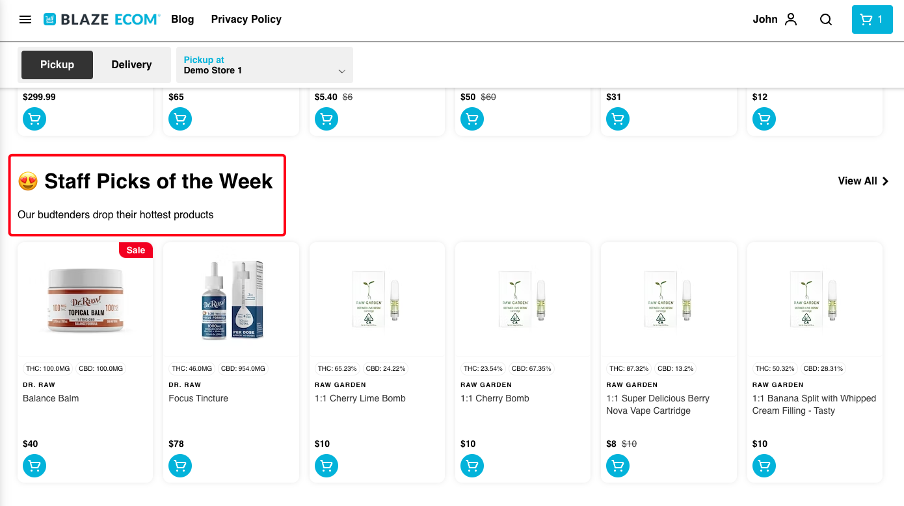Open the shopping cart with 1 item
The height and width of the screenshot is (506, 904).
pyautogui.click(x=872, y=19)
